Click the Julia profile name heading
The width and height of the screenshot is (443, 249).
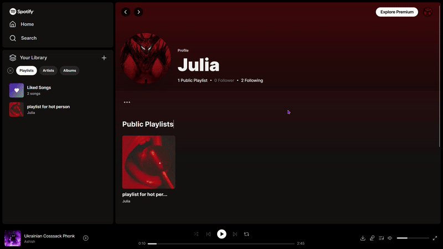coord(198,65)
